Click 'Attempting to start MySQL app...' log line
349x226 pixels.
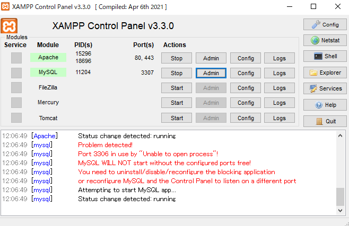click(x=127, y=190)
